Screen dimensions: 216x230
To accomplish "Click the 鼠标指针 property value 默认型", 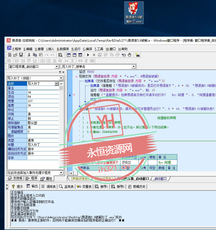I will tap(43, 123).
